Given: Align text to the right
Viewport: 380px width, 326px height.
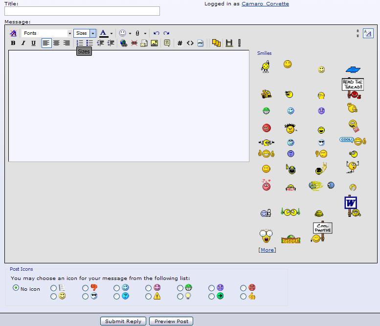Looking at the screenshot, I should [x=67, y=43].
